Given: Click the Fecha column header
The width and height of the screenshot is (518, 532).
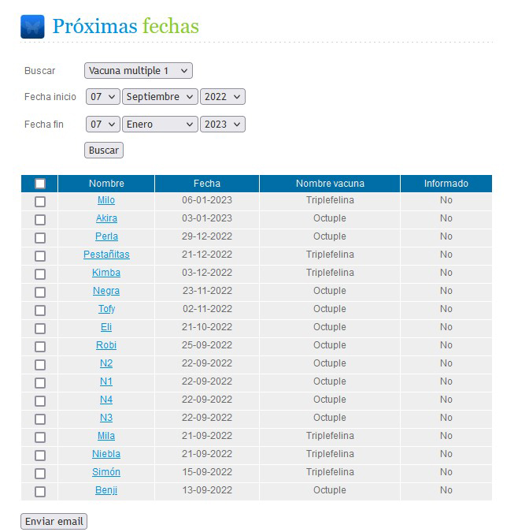Looking at the screenshot, I should pos(207,184).
